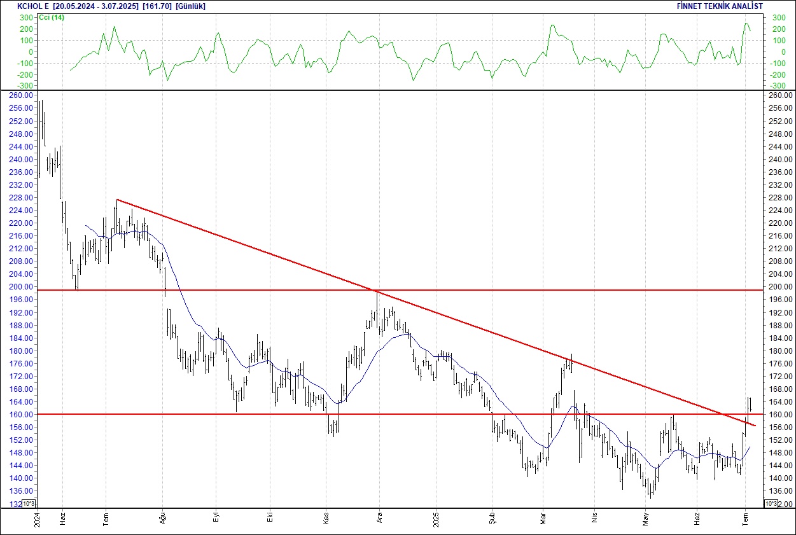
Task: Click the Şub month label
Action: click(x=492, y=520)
